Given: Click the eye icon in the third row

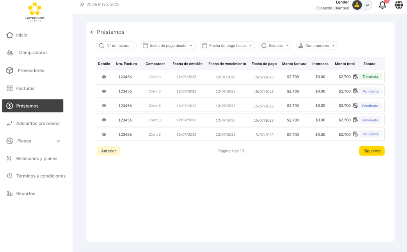Looking at the screenshot, I should (x=104, y=105).
